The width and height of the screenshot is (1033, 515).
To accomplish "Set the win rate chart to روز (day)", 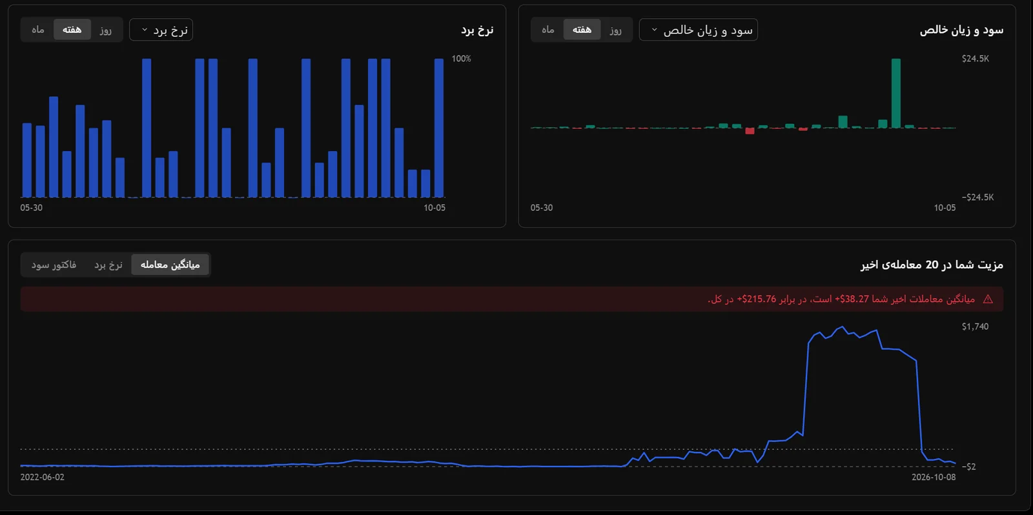I will pyautogui.click(x=106, y=30).
